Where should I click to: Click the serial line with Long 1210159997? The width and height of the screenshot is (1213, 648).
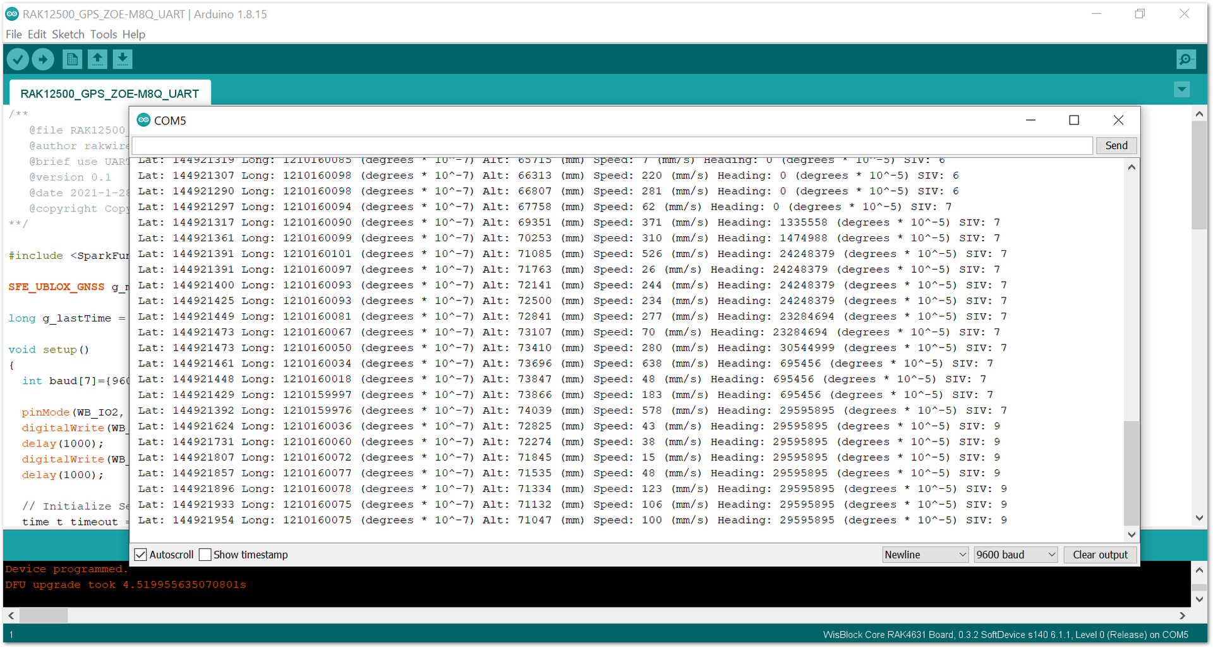point(565,394)
